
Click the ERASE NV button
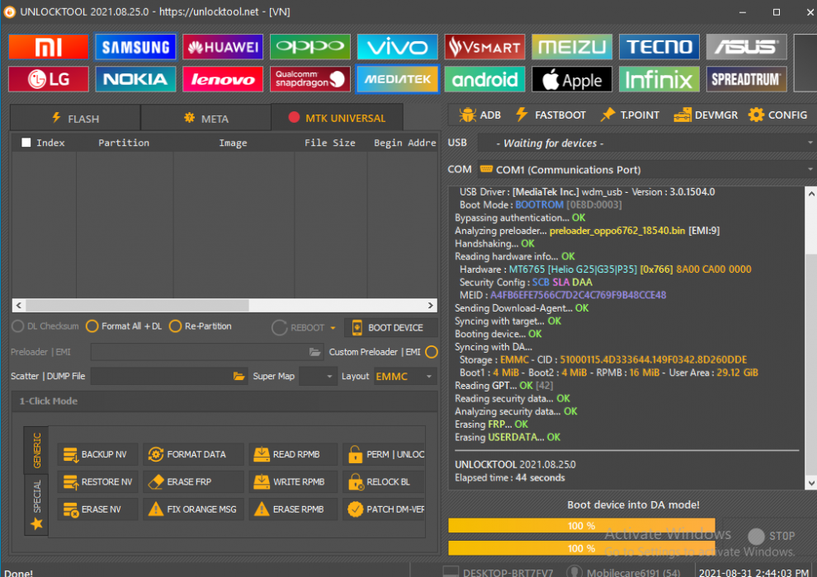(x=98, y=509)
